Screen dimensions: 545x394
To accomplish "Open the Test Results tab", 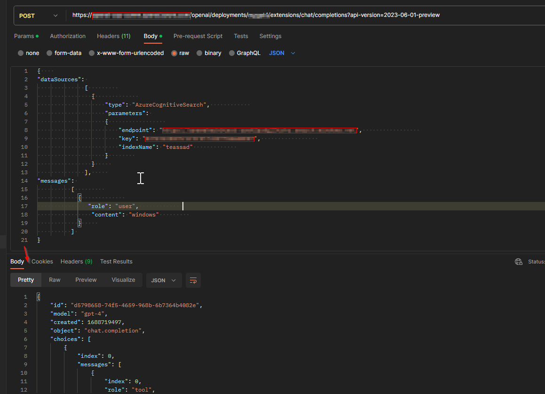I will [x=116, y=262].
